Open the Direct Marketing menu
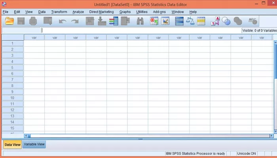The image size is (277, 158). click(x=101, y=12)
